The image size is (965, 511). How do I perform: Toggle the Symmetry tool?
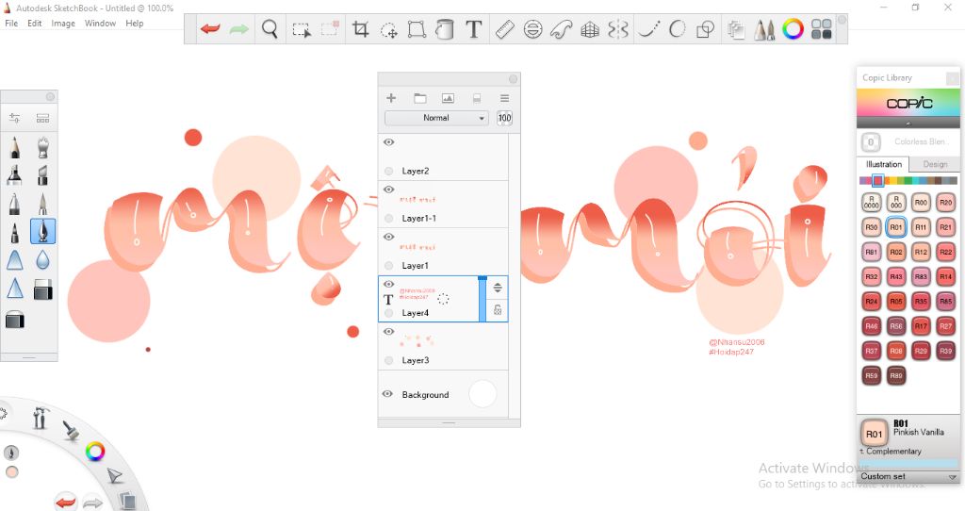coord(618,29)
